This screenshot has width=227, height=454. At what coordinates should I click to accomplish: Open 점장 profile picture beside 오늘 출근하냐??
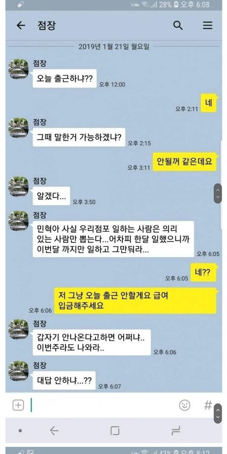coord(18,69)
